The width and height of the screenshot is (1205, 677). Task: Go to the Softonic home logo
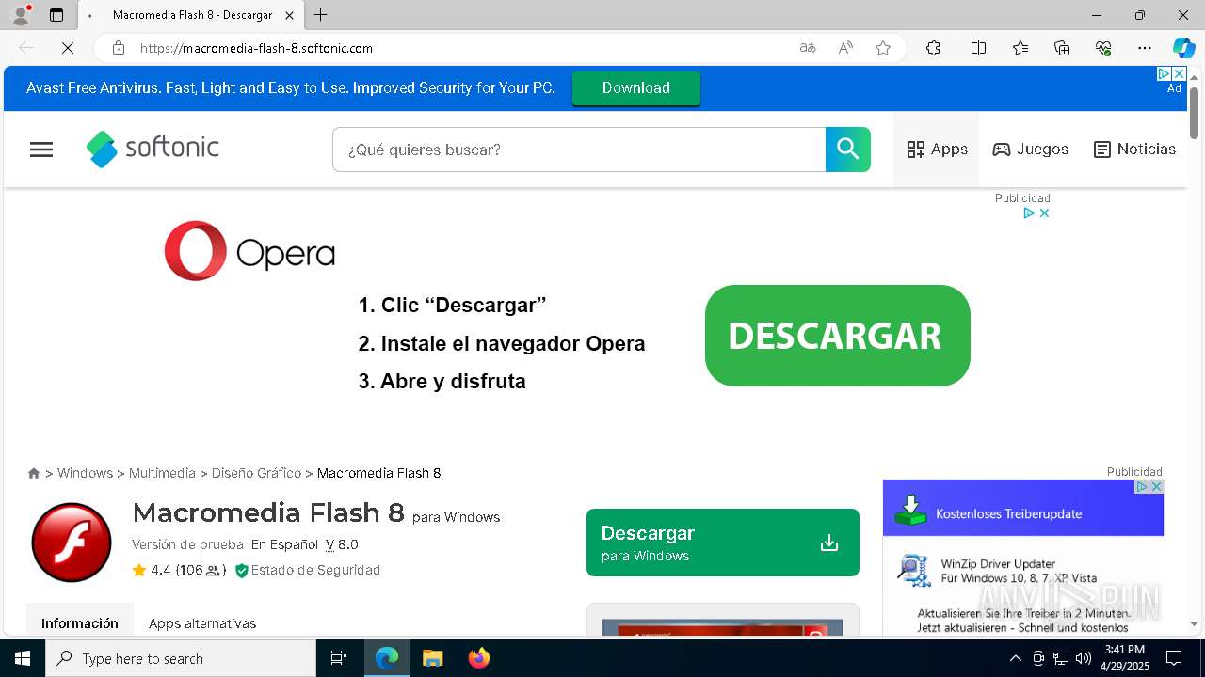tap(153, 149)
